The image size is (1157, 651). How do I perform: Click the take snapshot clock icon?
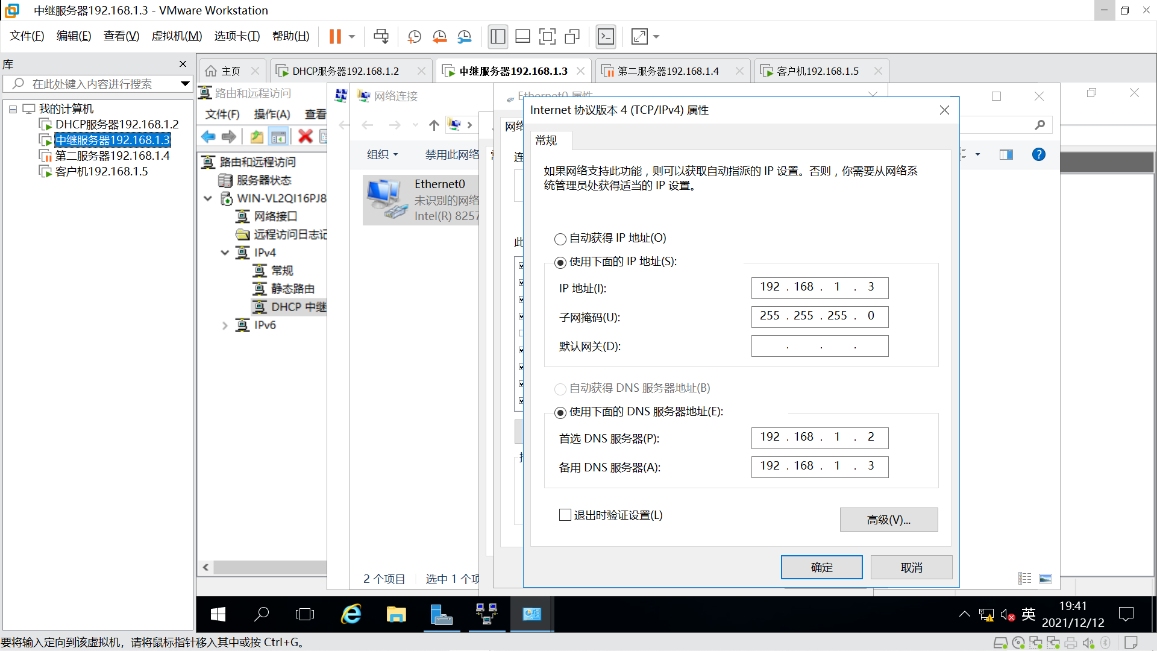tap(414, 37)
